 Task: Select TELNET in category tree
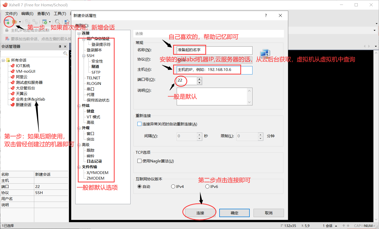tap(93, 78)
